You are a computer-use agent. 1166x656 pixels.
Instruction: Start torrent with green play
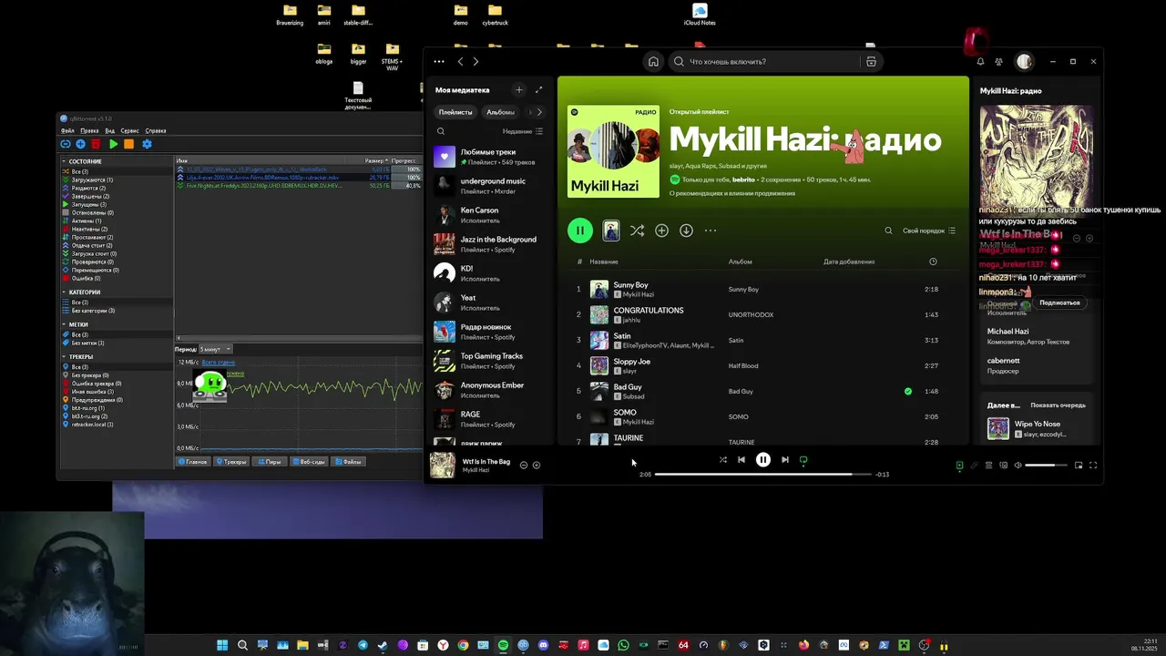tap(113, 144)
